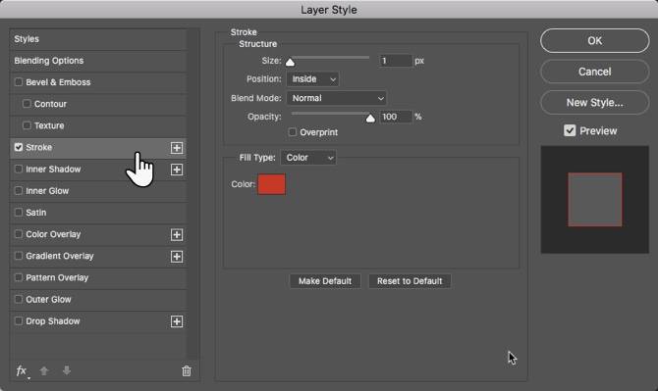Viewport: 658px width, 391px height.
Task: Click the effects list scrollbar
Action: [x=192, y=195]
